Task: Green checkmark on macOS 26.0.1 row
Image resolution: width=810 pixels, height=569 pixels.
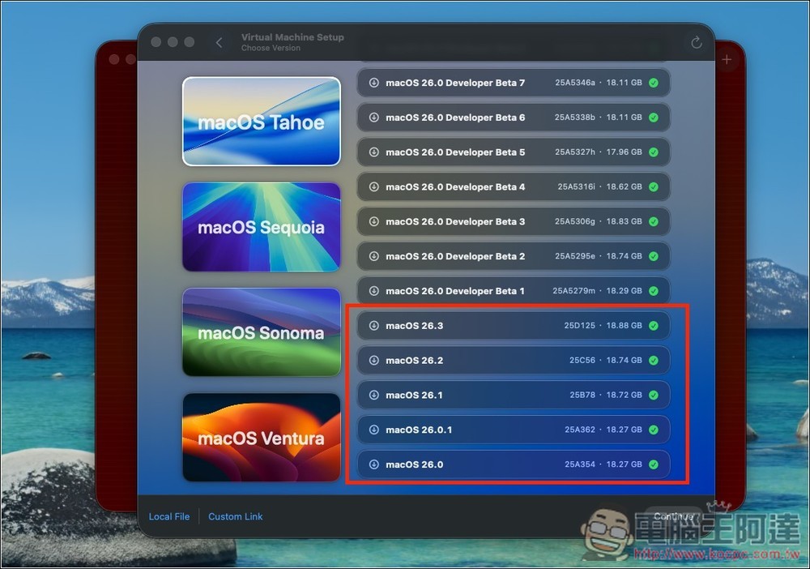Action: tap(654, 430)
